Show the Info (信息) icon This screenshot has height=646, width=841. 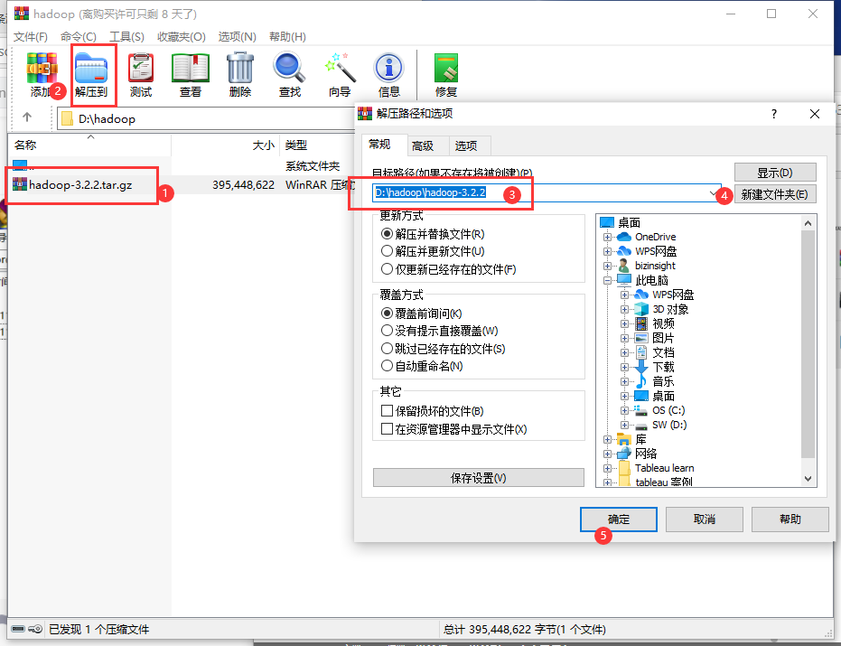388,68
